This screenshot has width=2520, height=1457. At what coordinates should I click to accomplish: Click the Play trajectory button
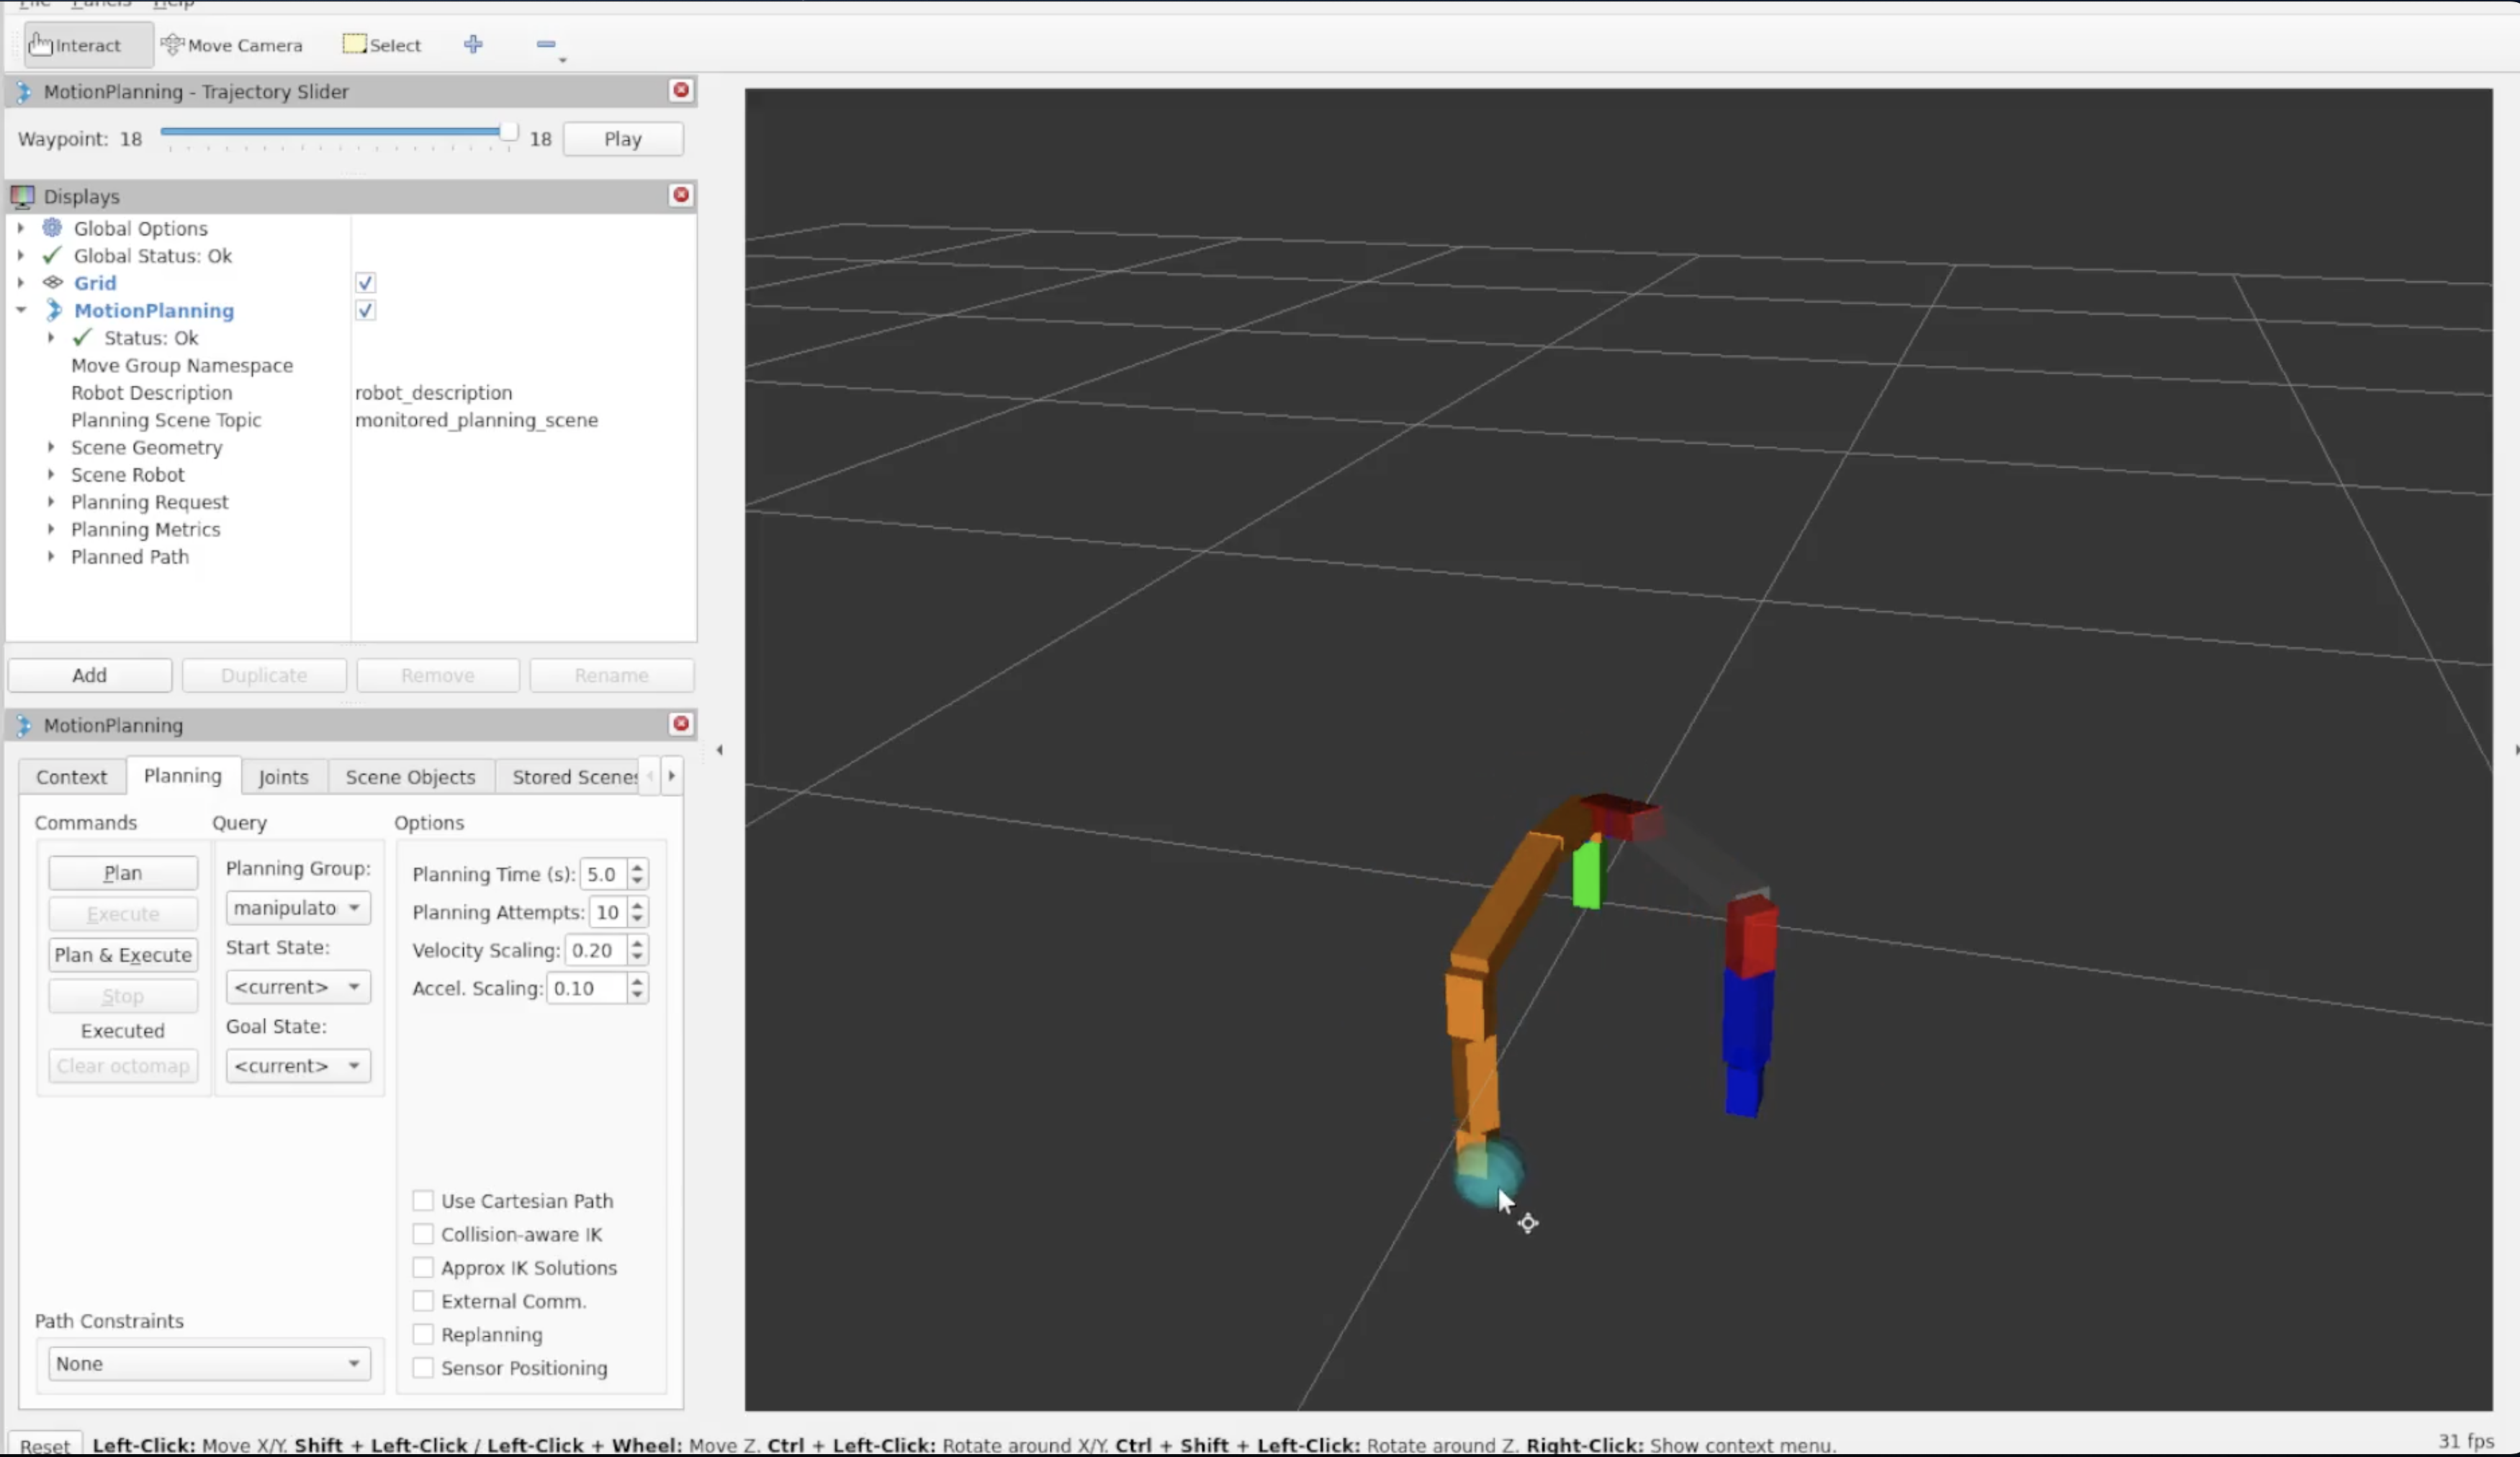pyautogui.click(x=622, y=139)
